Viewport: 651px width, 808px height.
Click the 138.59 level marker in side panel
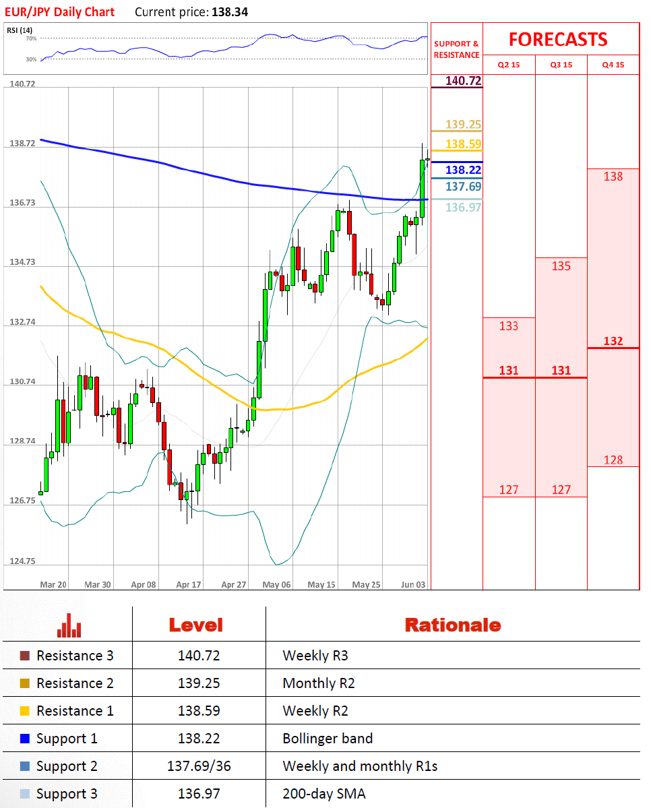tap(464, 144)
